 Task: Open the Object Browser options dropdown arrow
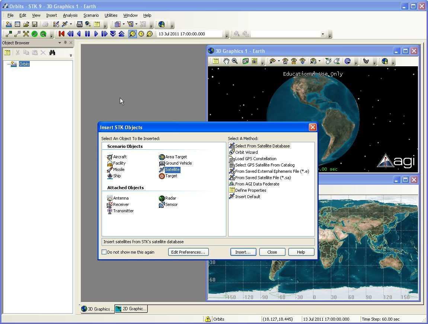(x=60, y=43)
